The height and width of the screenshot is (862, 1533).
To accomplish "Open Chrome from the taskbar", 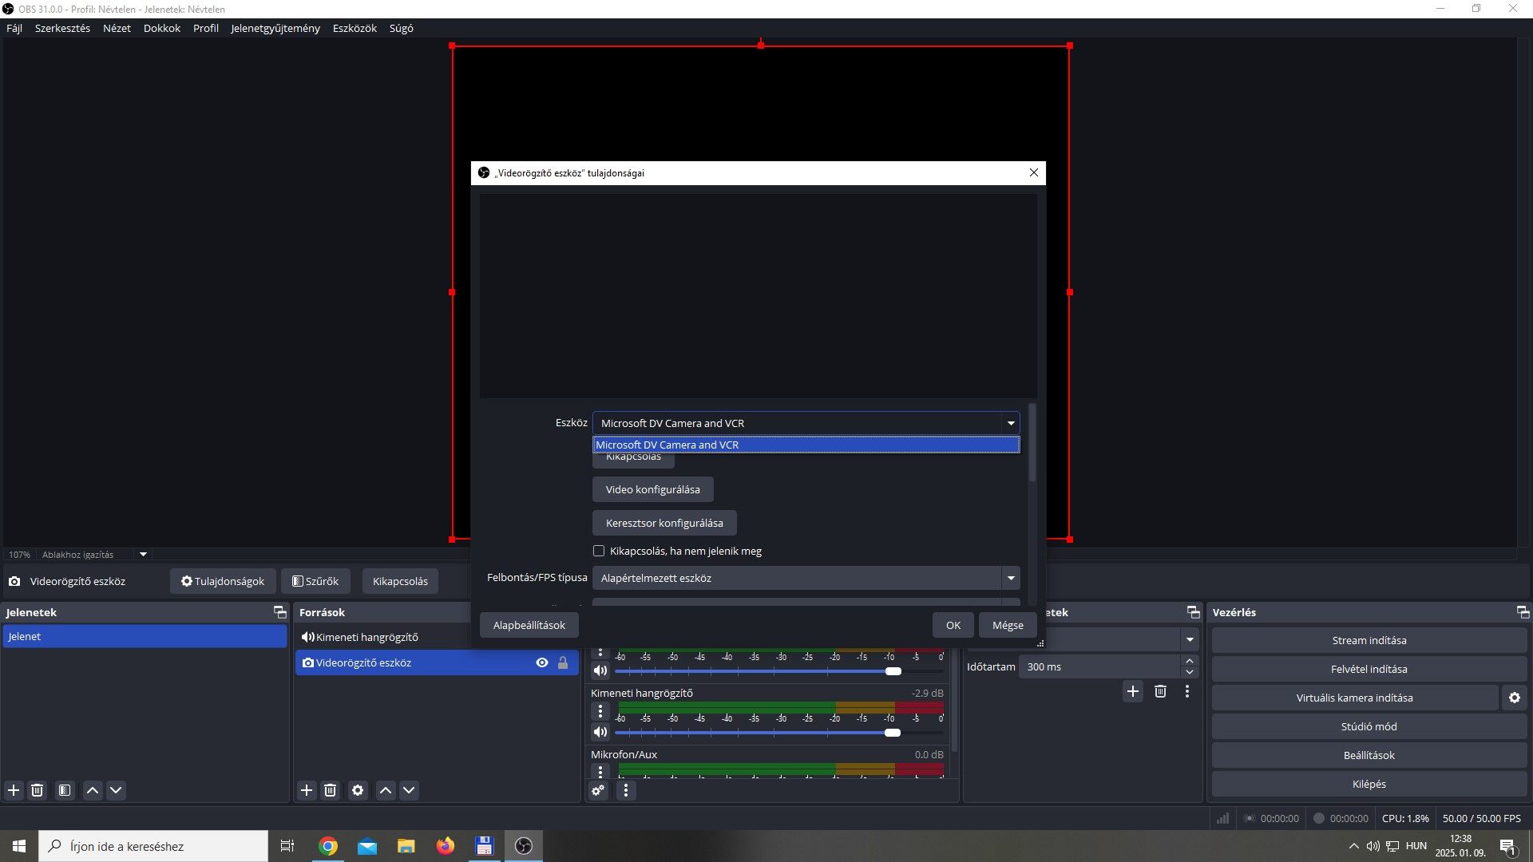I will (328, 846).
